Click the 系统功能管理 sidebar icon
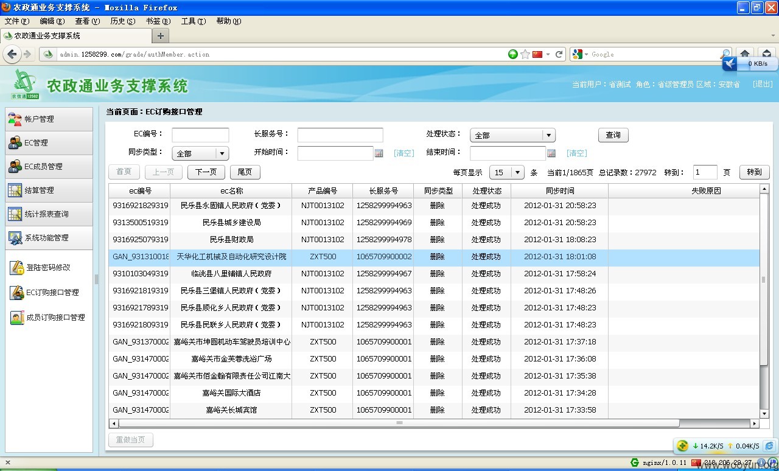This screenshot has height=471, width=779. pos(15,238)
